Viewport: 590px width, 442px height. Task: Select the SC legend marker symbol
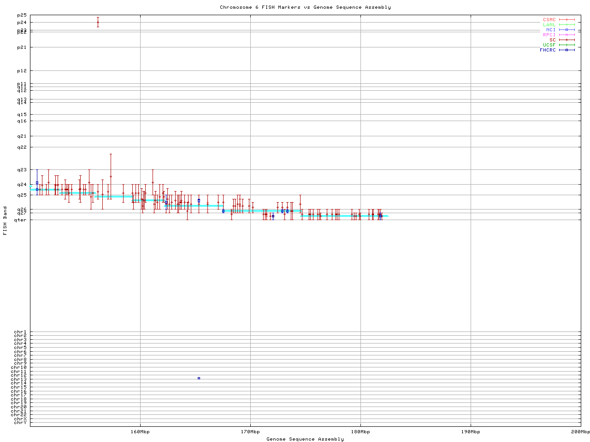point(566,40)
